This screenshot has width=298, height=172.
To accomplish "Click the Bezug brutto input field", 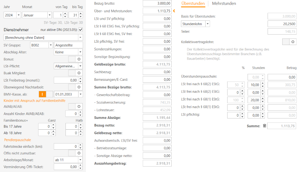I will 157,3.
